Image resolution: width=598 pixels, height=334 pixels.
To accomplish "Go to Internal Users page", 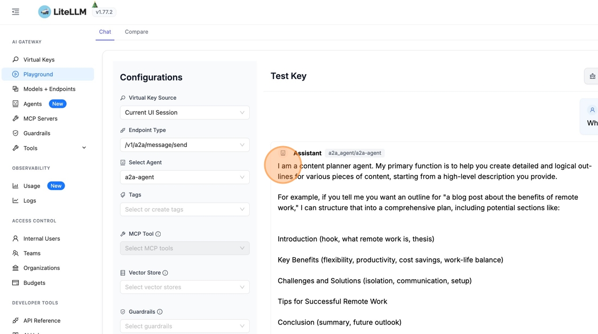I will click(x=42, y=238).
